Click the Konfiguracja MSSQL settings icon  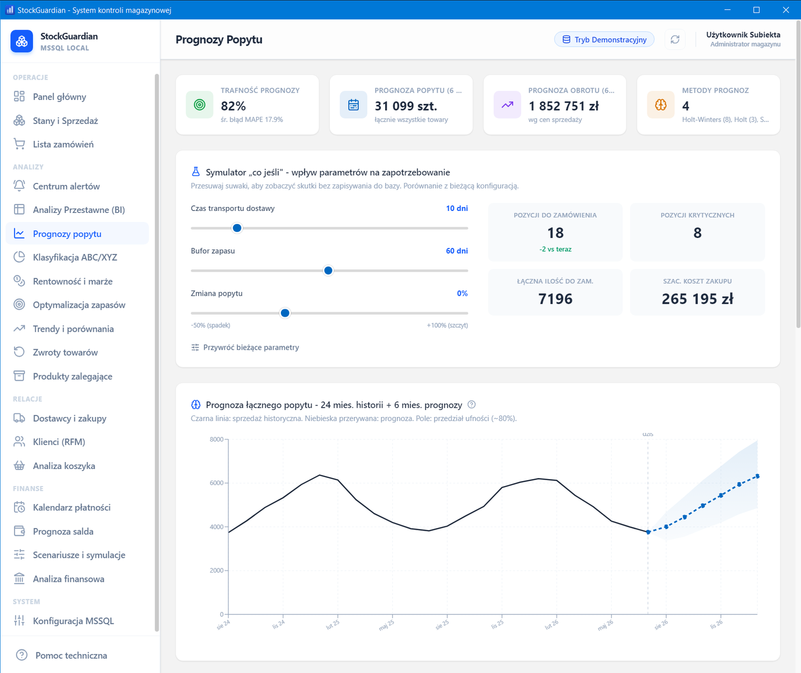coord(19,621)
